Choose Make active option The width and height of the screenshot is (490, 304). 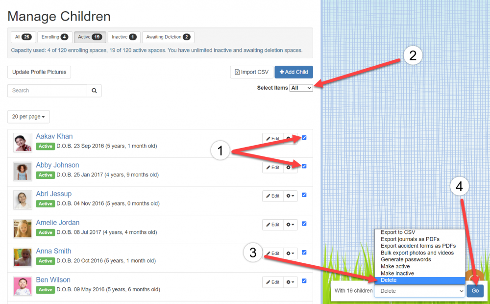click(420, 266)
